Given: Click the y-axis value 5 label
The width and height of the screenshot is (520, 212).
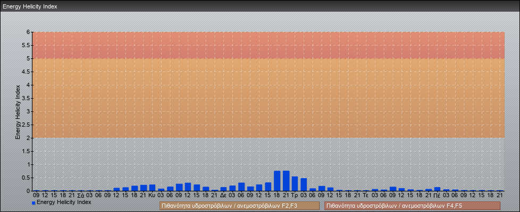Looking at the screenshot, I should (28, 58).
